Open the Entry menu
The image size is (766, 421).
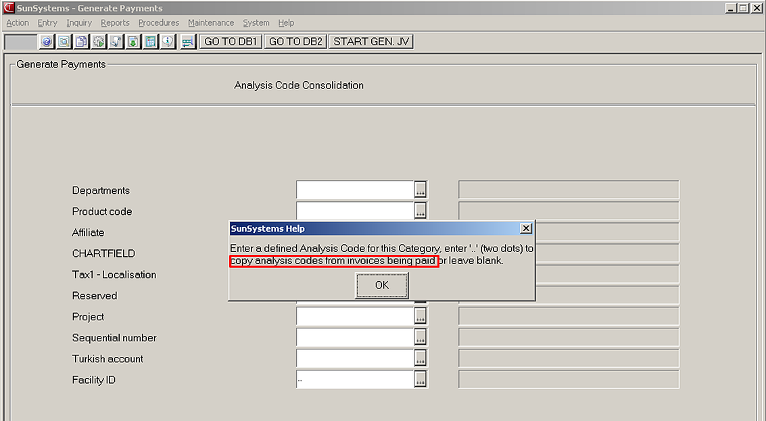point(47,23)
